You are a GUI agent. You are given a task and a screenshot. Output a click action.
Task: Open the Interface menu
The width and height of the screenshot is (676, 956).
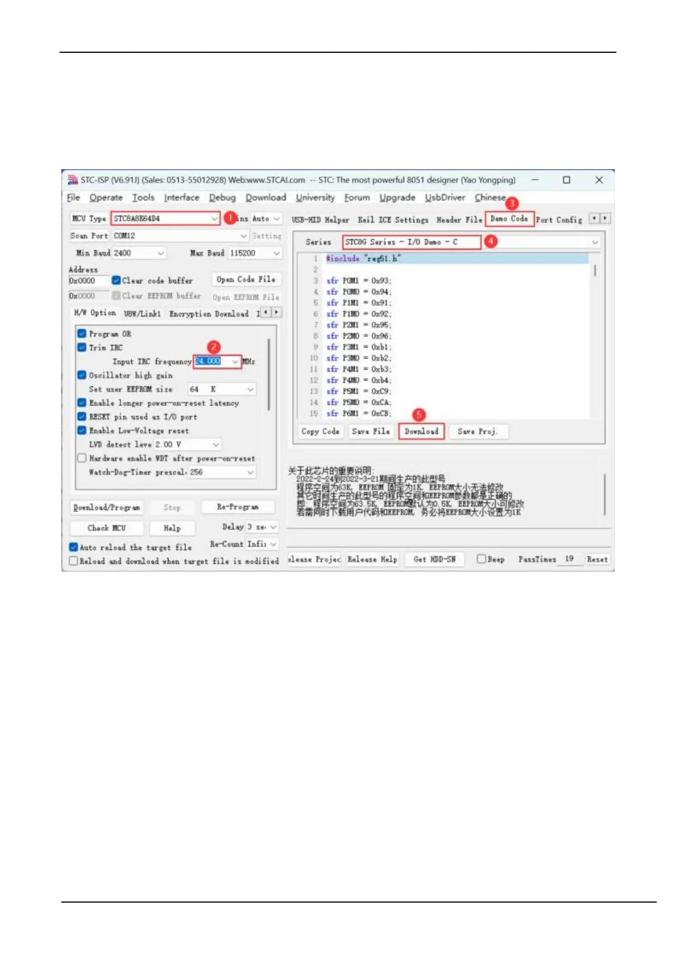pos(182,198)
